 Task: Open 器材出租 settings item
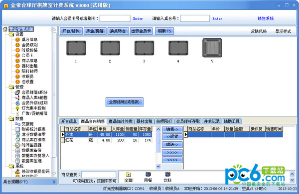coord(29,66)
